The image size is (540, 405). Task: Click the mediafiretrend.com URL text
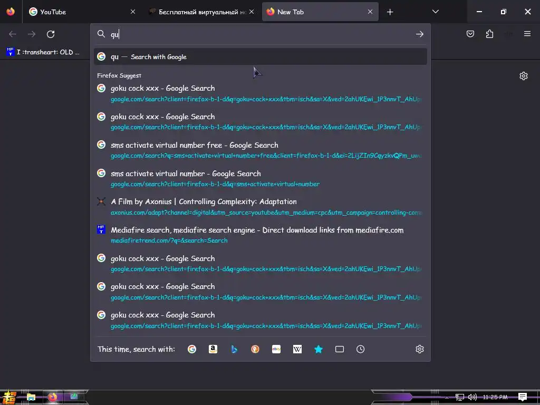point(169,240)
